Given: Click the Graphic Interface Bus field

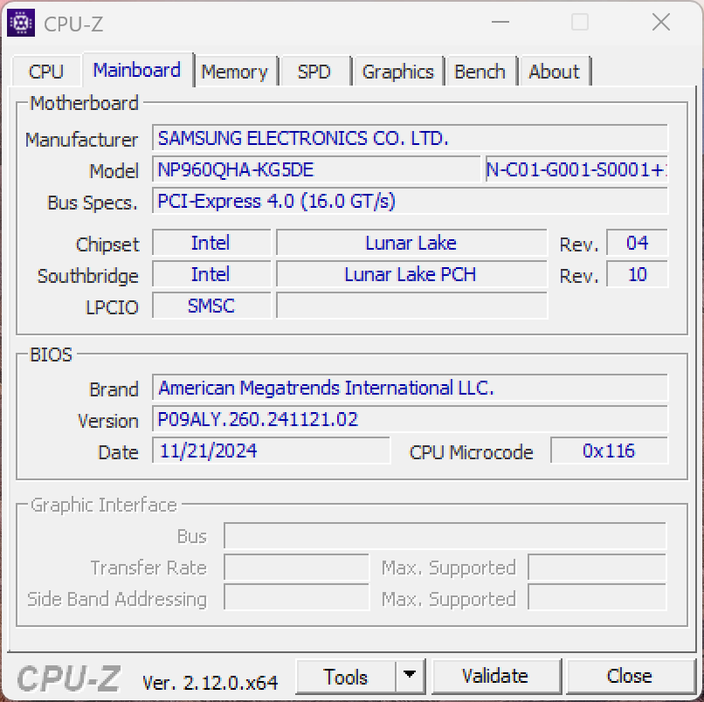Looking at the screenshot, I should coord(445,535).
